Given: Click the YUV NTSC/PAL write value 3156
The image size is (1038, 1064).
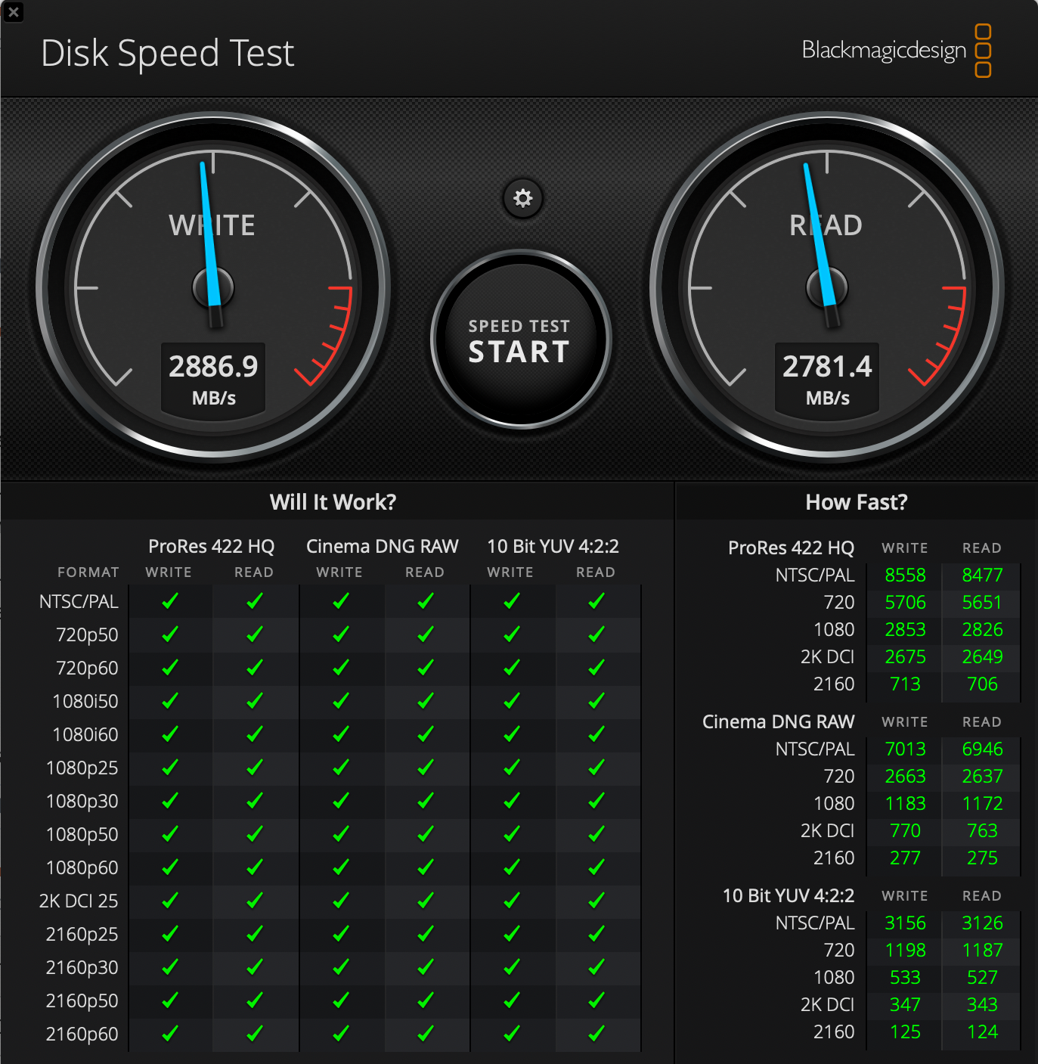Looking at the screenshot, I should click(905, 923).
